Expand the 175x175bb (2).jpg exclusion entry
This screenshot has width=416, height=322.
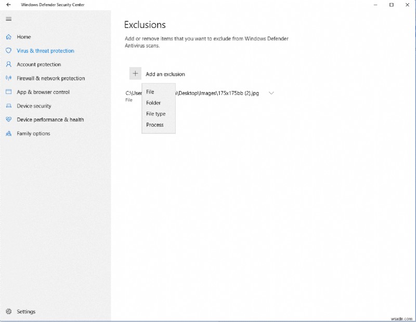[270, 93]
